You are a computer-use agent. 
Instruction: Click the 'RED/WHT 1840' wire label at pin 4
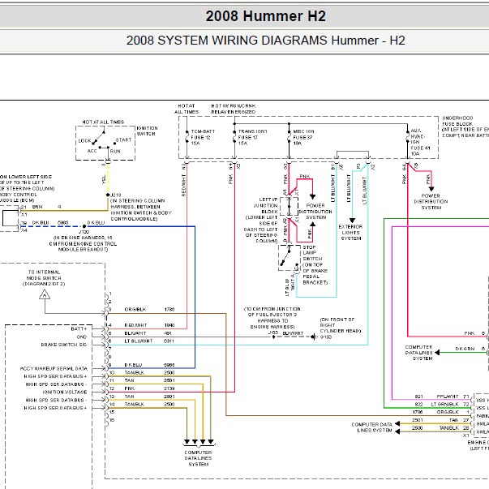point(149,325)
